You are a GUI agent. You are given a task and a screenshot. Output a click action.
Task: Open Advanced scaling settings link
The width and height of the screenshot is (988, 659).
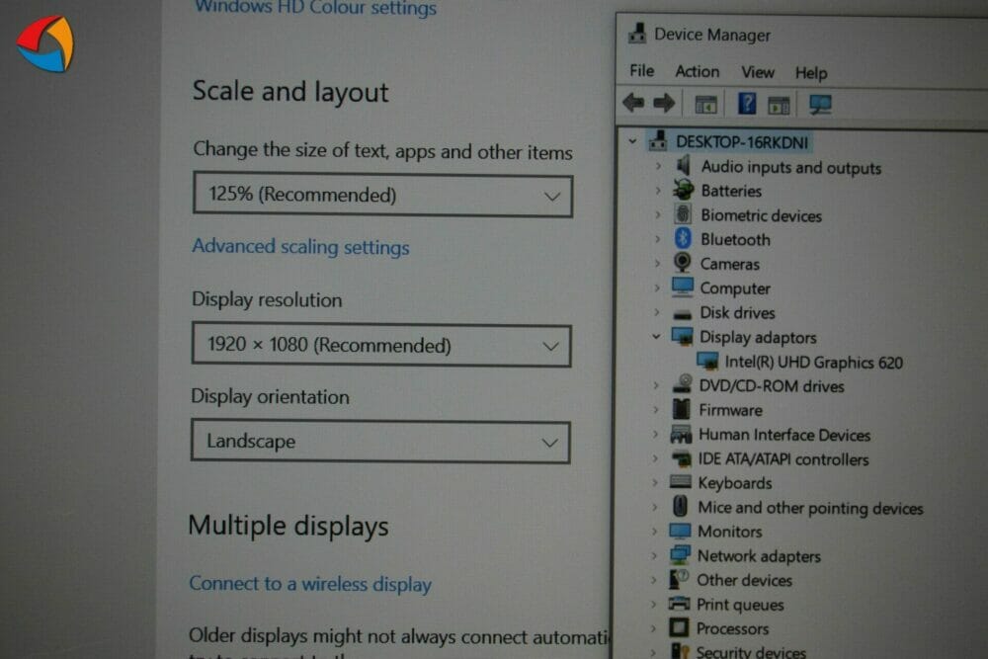[x=300, y=246]
